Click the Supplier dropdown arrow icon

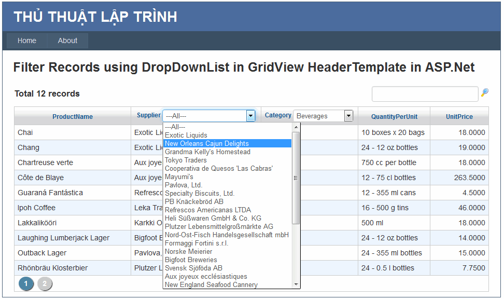250,115
